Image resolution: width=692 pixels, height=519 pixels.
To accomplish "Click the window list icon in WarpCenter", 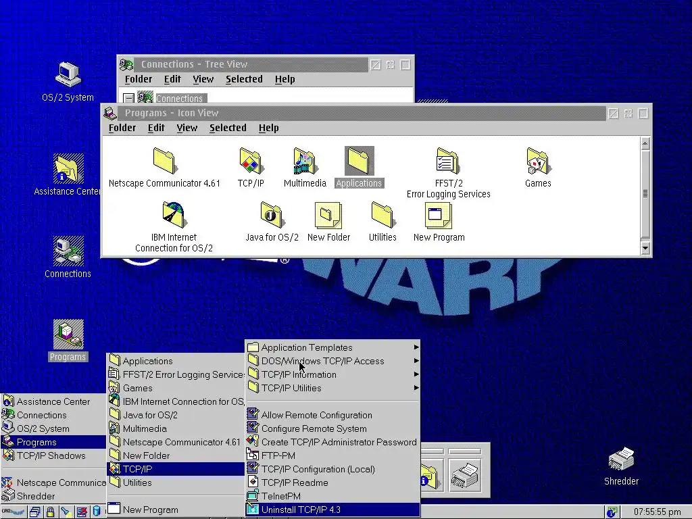I will (35, 512).
